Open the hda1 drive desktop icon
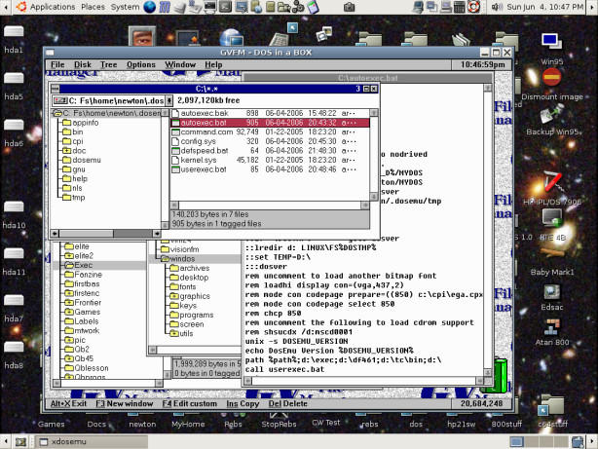 pyautogui.click(x=14, y=39)
